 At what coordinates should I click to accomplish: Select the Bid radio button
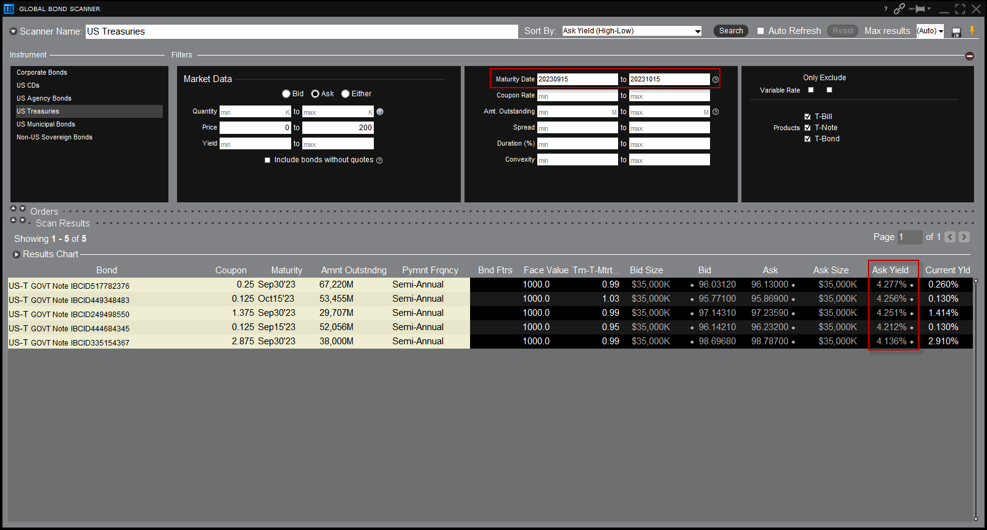(x=286, y=94)
